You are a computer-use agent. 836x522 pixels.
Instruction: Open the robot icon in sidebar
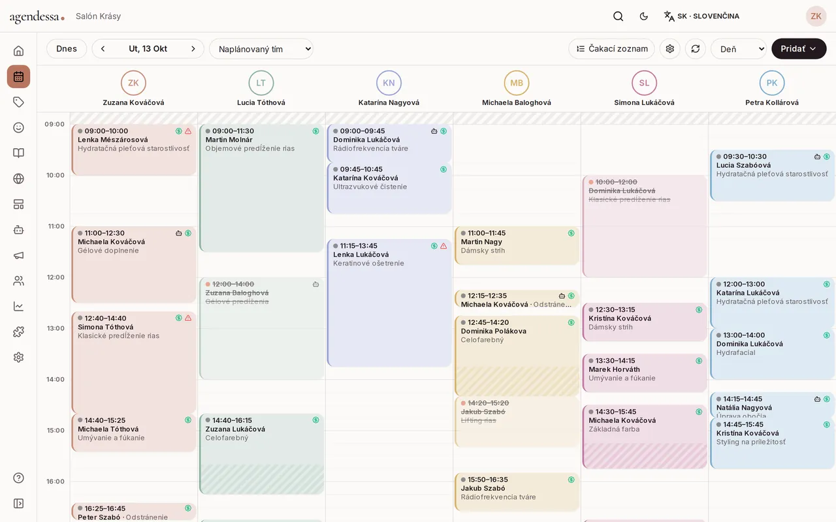click(x=18, y=230)
